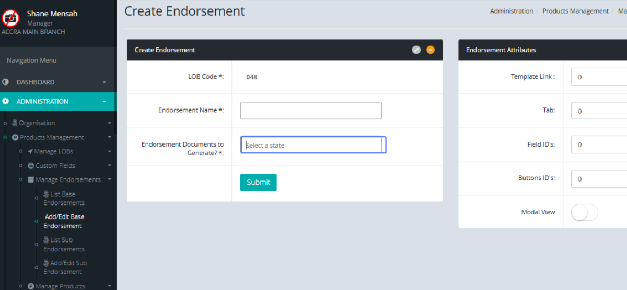Click the Manage Endorsements archive icon
Screen dimensions: 627x290
[x=31, y=180]
